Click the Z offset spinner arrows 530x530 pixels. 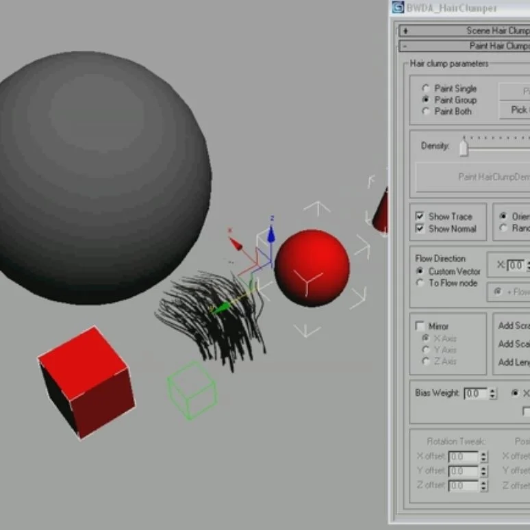coord(483,485)
